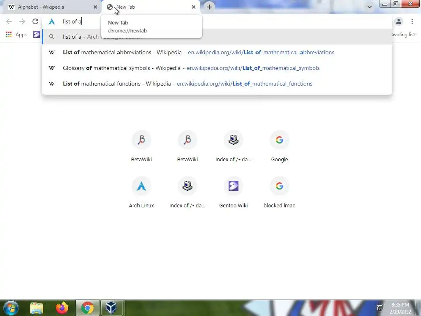Viewport: 421px width, 316px height.
Task: Open the 'blocked lmao' shortcut tile
Action: 279,193
